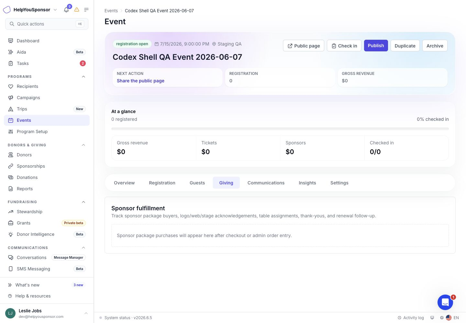
Task: Click the Check in button
Action: click(x=344, y=46)
